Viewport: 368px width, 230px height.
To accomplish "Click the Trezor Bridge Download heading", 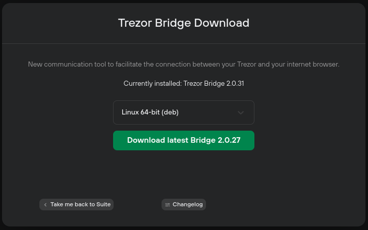I will click(184, 23).
